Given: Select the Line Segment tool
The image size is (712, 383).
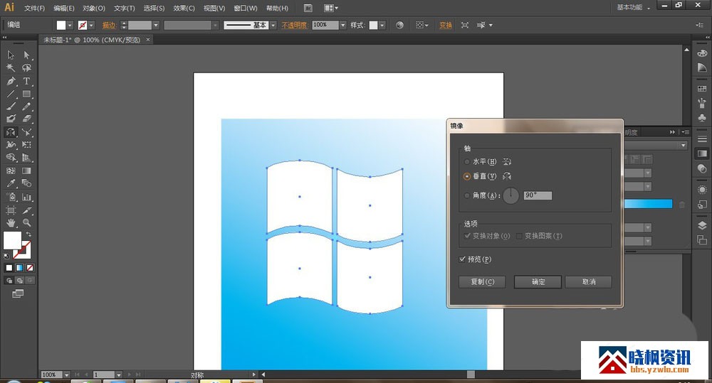Looking at the screenshot, I should [11, 94].
